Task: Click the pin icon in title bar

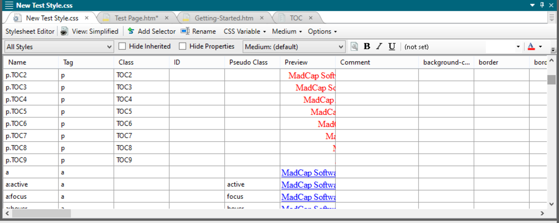Action: tap(542, 5)
